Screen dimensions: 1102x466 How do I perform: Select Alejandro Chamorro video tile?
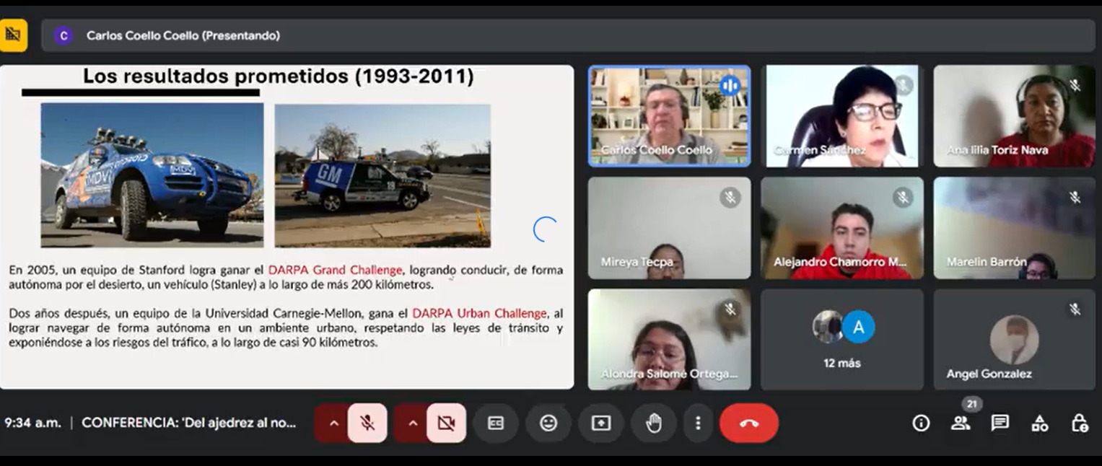pyautogui.click(x=841, y=228)
